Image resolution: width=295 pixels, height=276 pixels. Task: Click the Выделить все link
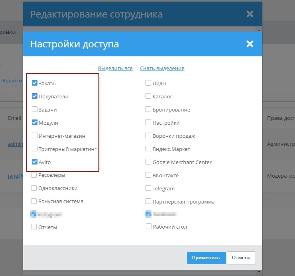[x=115, y=68]
